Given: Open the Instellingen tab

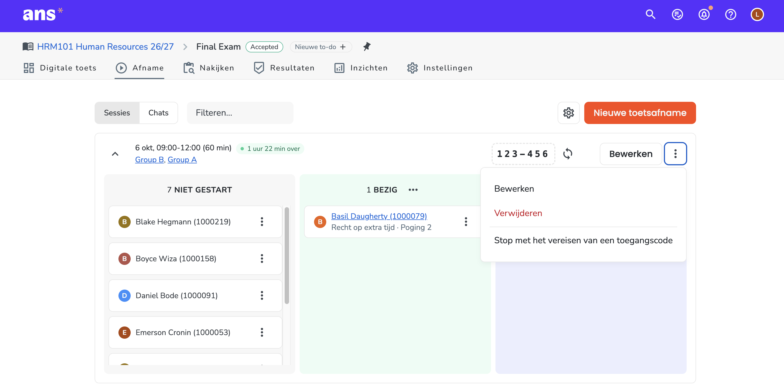Looking at the screenshot, I should 440,68.
